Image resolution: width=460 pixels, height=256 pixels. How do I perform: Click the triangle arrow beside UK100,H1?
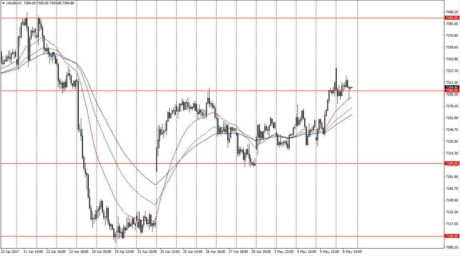point(3,3)
